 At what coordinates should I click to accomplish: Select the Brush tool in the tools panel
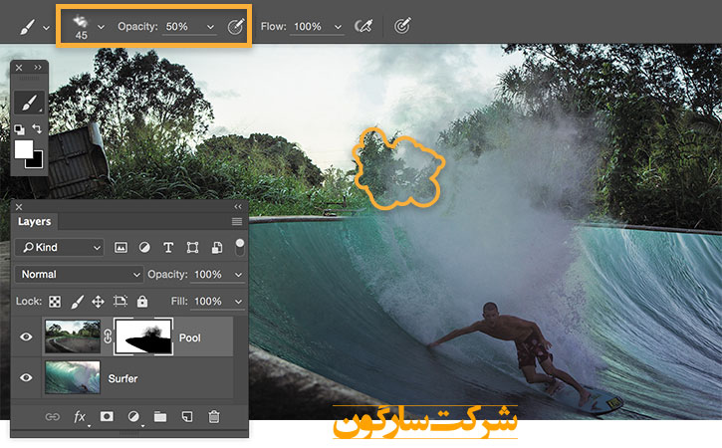click(x=29, y=104)
